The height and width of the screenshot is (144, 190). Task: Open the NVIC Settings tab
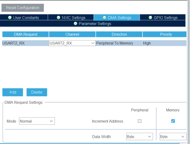71,18
